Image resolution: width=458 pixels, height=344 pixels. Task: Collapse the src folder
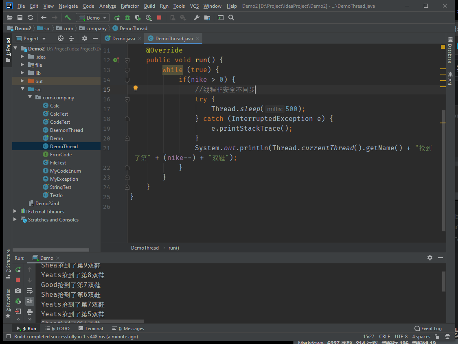click(x=22, y=89)
